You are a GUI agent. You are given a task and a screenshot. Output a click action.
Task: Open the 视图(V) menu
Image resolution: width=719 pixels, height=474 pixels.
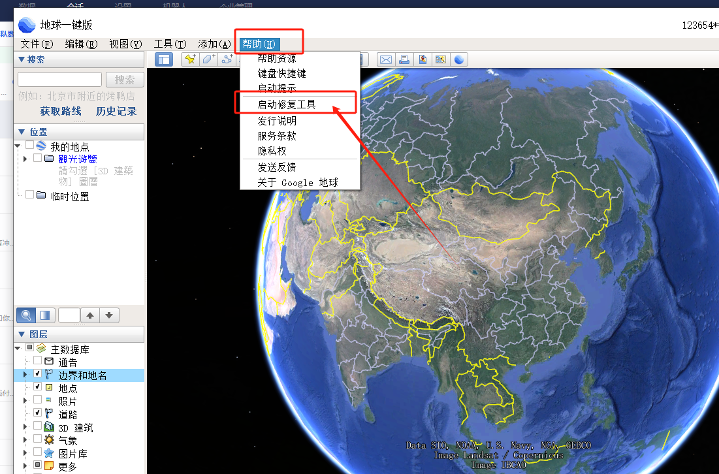125,44
